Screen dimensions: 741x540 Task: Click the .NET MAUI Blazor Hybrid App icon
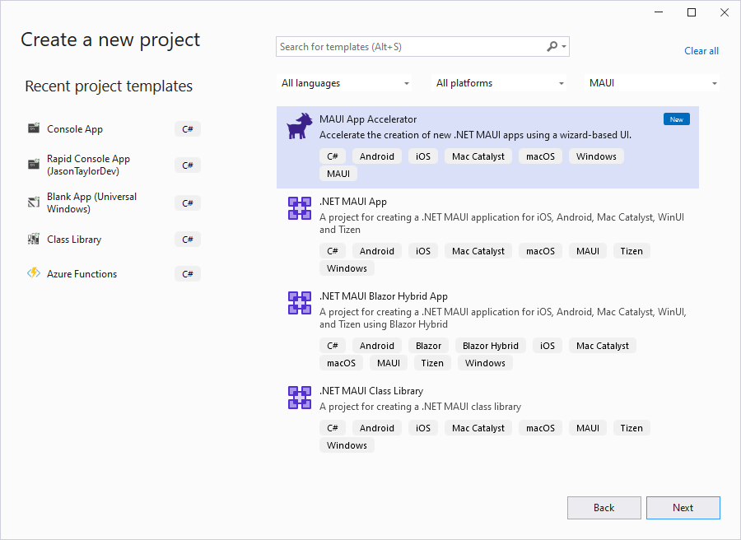click(x=299, y=303)
